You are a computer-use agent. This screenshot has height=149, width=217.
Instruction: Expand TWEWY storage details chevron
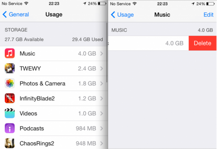(102, 68)
